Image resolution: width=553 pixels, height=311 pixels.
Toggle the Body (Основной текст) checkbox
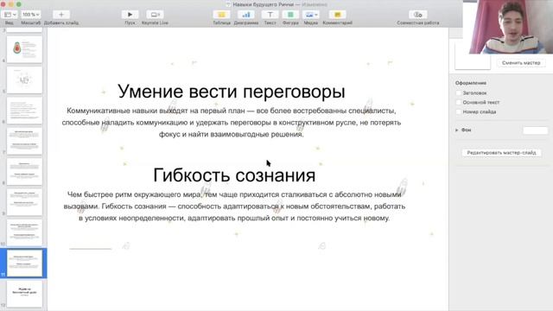click(459, 102)
